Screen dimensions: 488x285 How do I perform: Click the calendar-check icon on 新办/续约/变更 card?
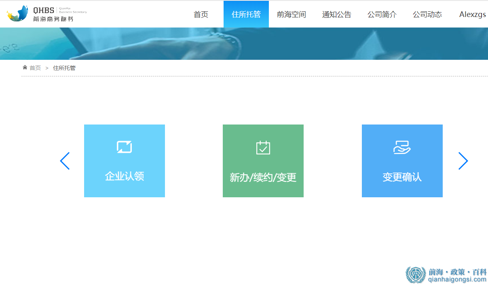pyautogui.click(x=263, y=148)
